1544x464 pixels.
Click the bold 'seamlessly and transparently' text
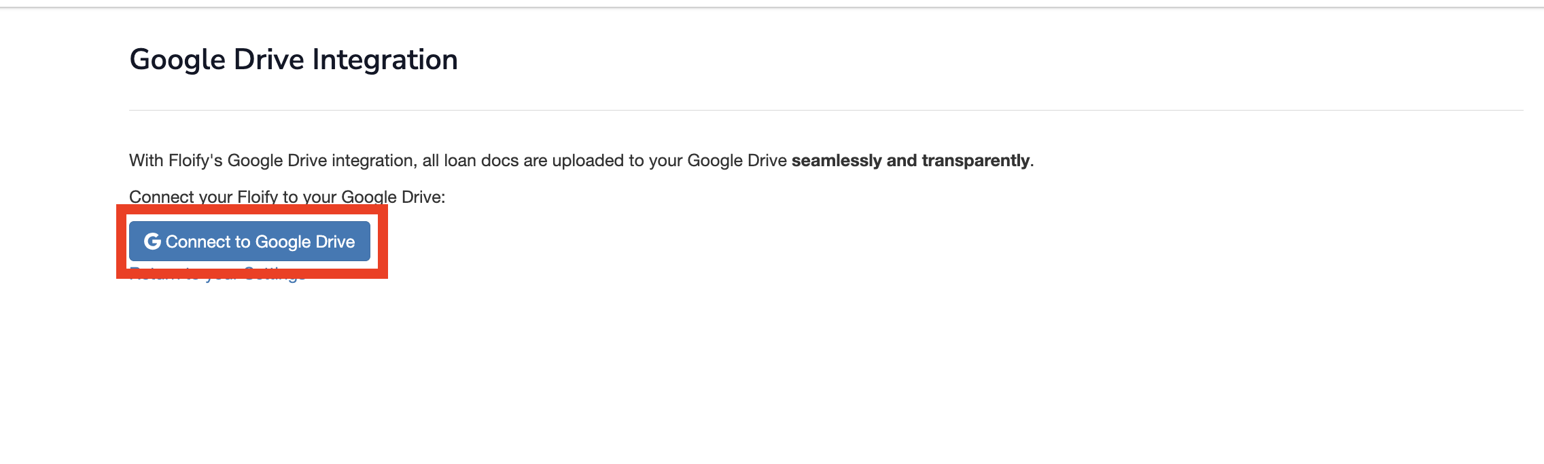point(910,161)
